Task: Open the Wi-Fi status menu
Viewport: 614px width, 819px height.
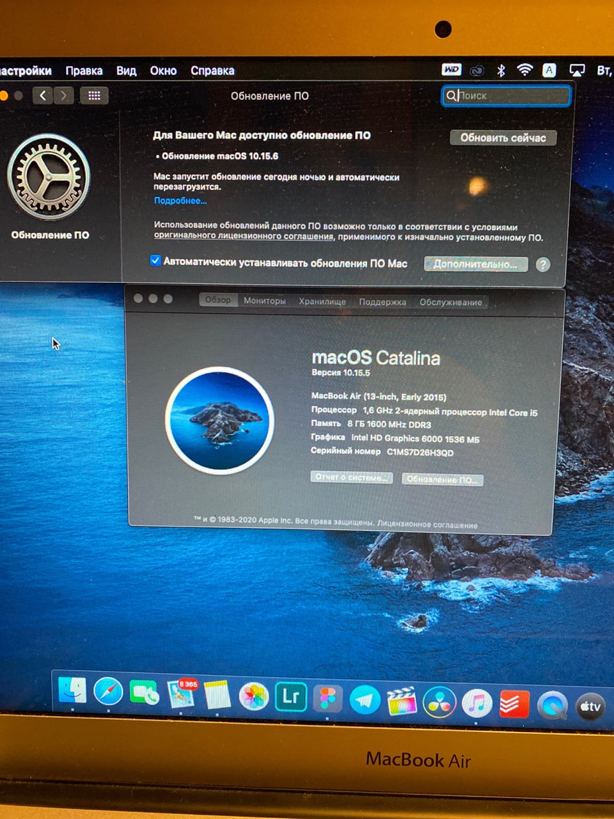Action: pyautogui.click(x=525, y=70)
